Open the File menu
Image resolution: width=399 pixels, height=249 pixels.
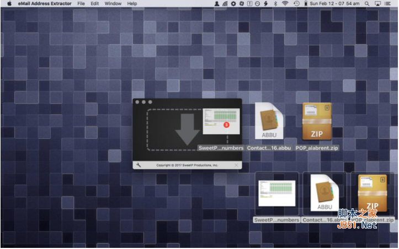point(81,4)
